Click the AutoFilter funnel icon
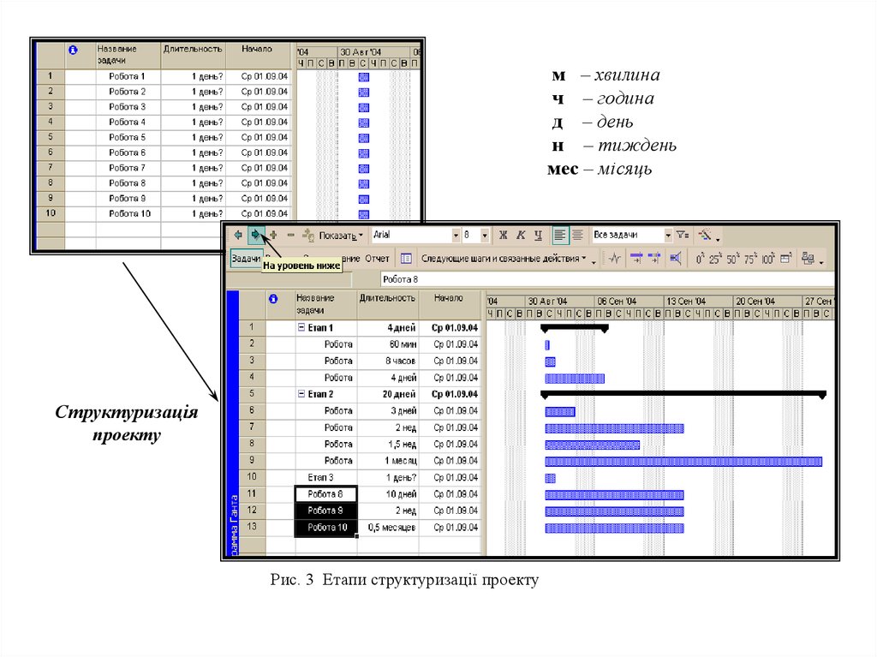 682,235
